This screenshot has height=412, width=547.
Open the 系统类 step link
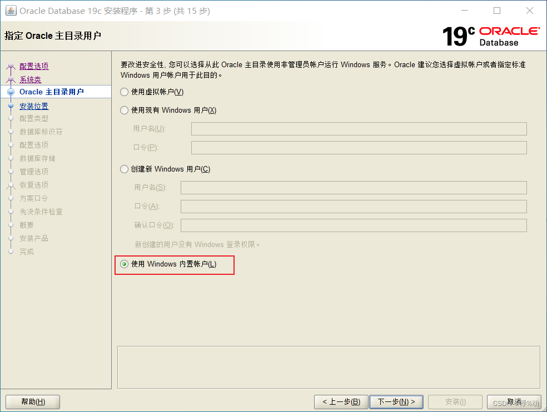(x=31, y=80)
